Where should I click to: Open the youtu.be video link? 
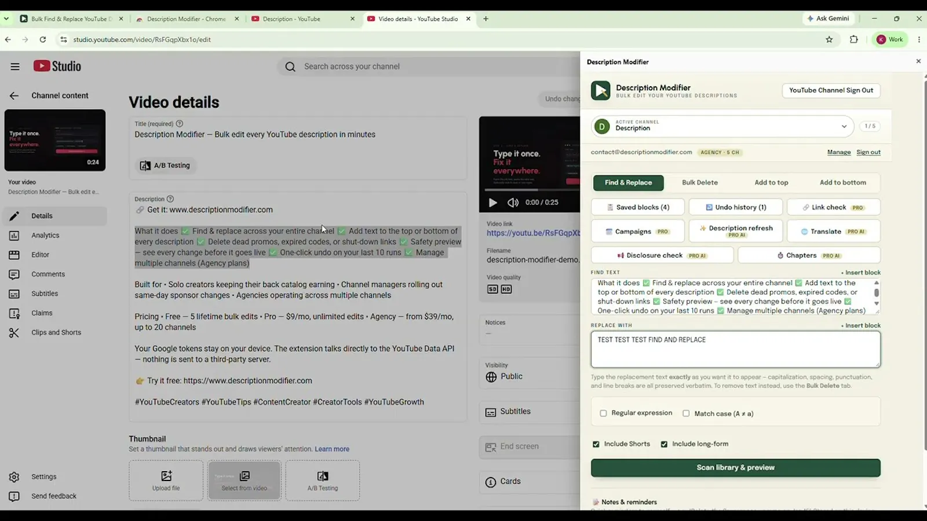[x=533, y=233]
